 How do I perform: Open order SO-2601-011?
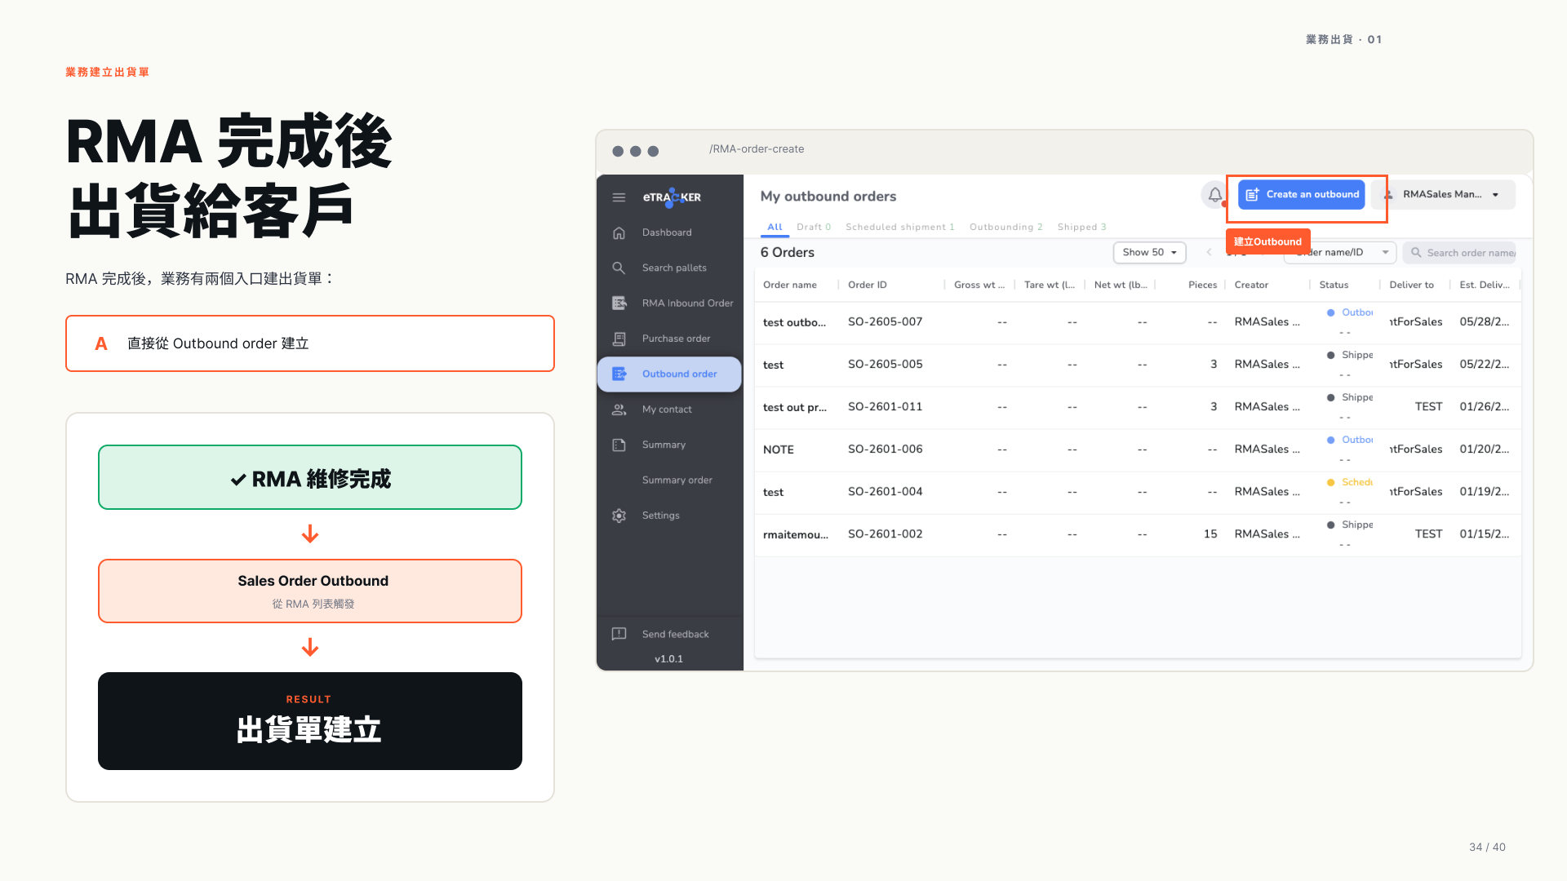coord(885,407)
